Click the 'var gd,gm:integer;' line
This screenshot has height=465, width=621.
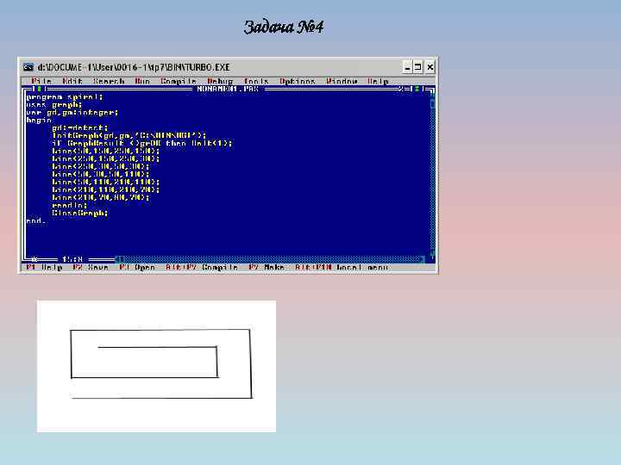pyautogui.click(x=72, y=113)
